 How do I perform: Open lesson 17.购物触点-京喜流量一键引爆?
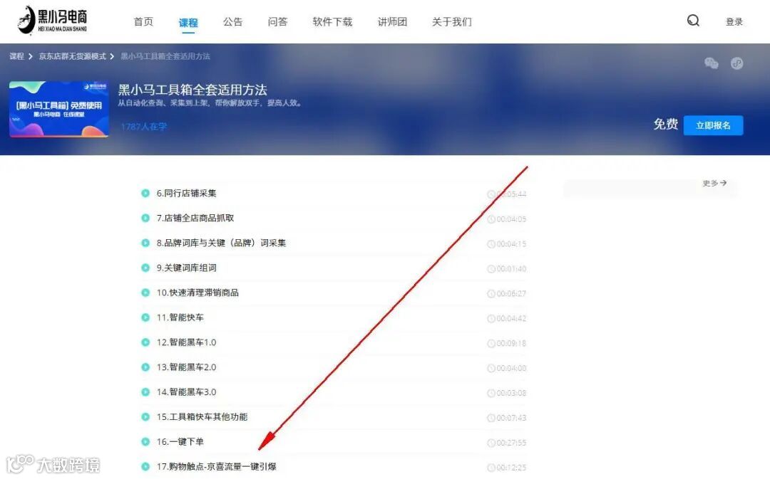(x=216, y=467)
